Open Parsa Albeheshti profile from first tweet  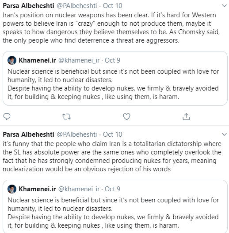[x=28, y=6]
